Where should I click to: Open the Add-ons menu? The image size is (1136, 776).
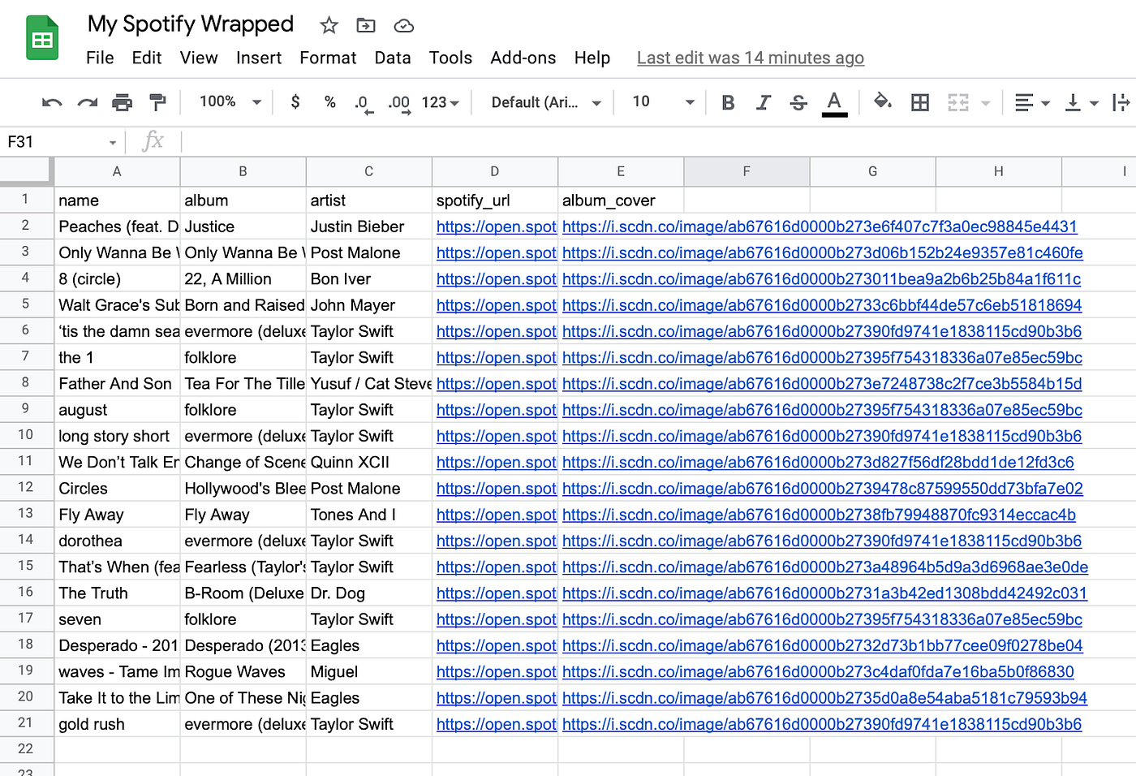pos(523,58)
